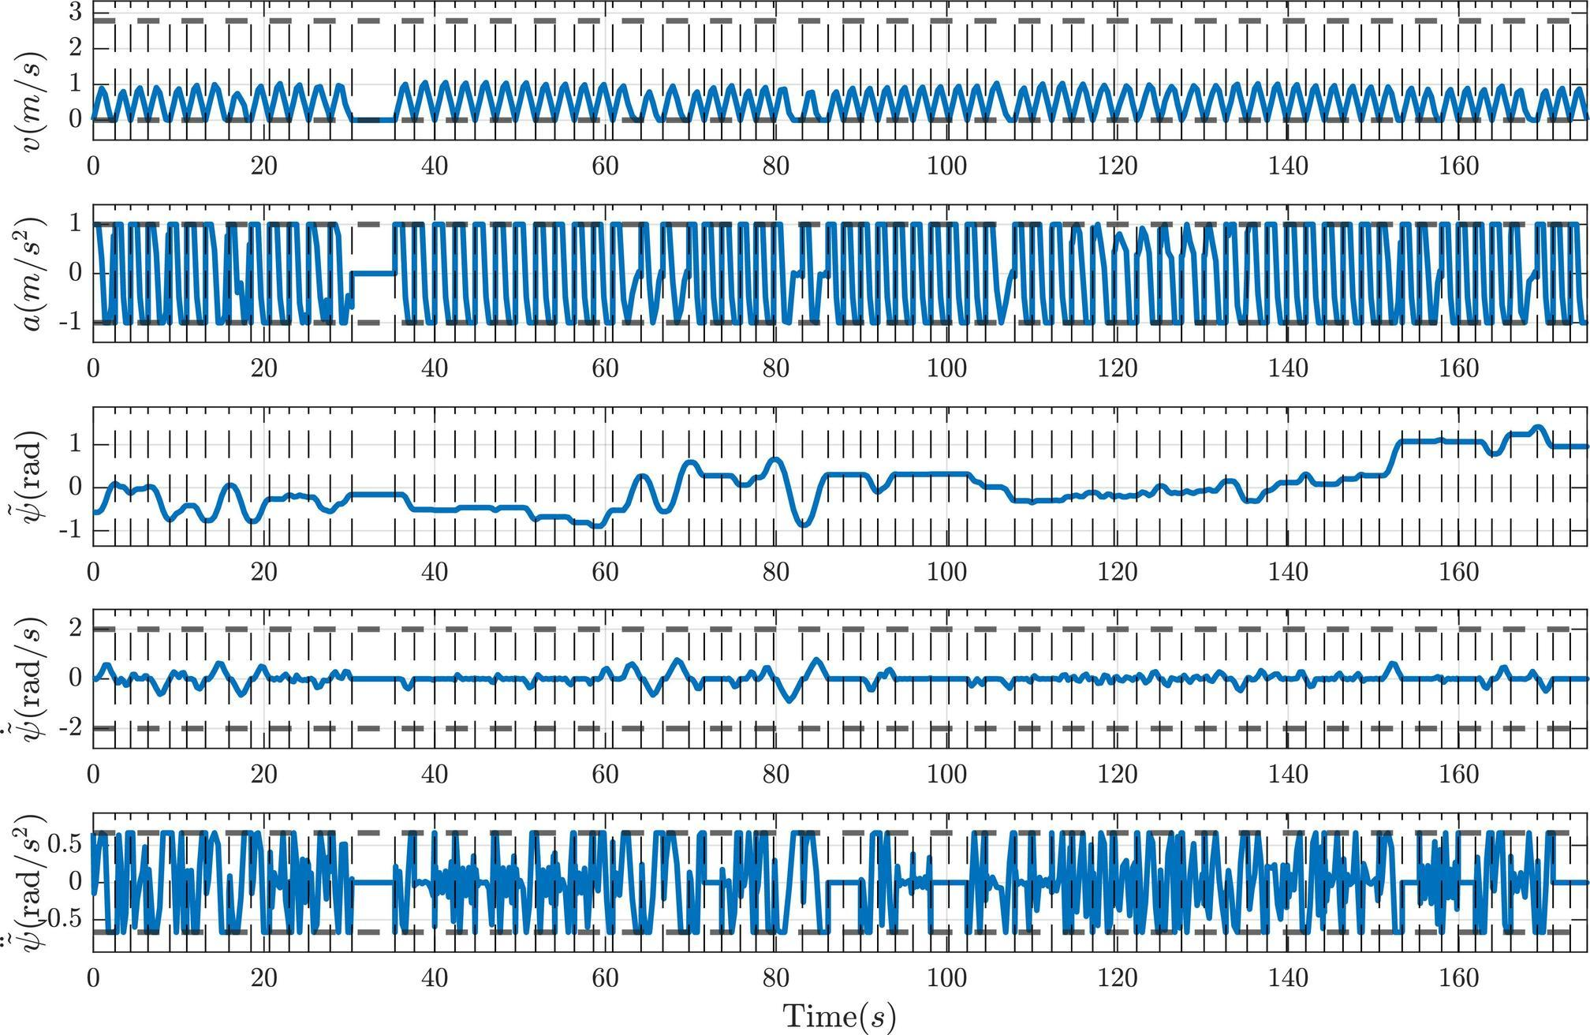The width and height of the screenshot is (1590, 1035).
Task: Click the Time(s) x-axis label
Action: point(839,1015)
